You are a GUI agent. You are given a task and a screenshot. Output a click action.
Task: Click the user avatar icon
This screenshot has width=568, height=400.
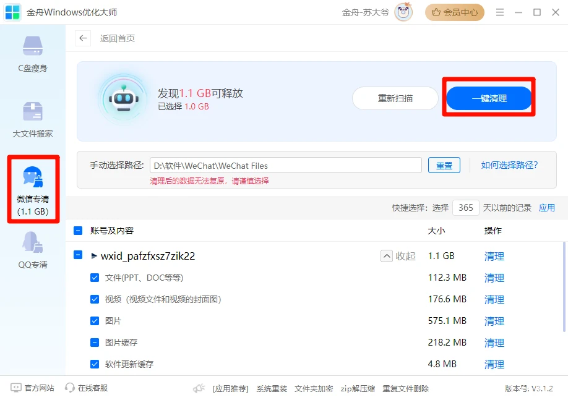click(403, 12)
